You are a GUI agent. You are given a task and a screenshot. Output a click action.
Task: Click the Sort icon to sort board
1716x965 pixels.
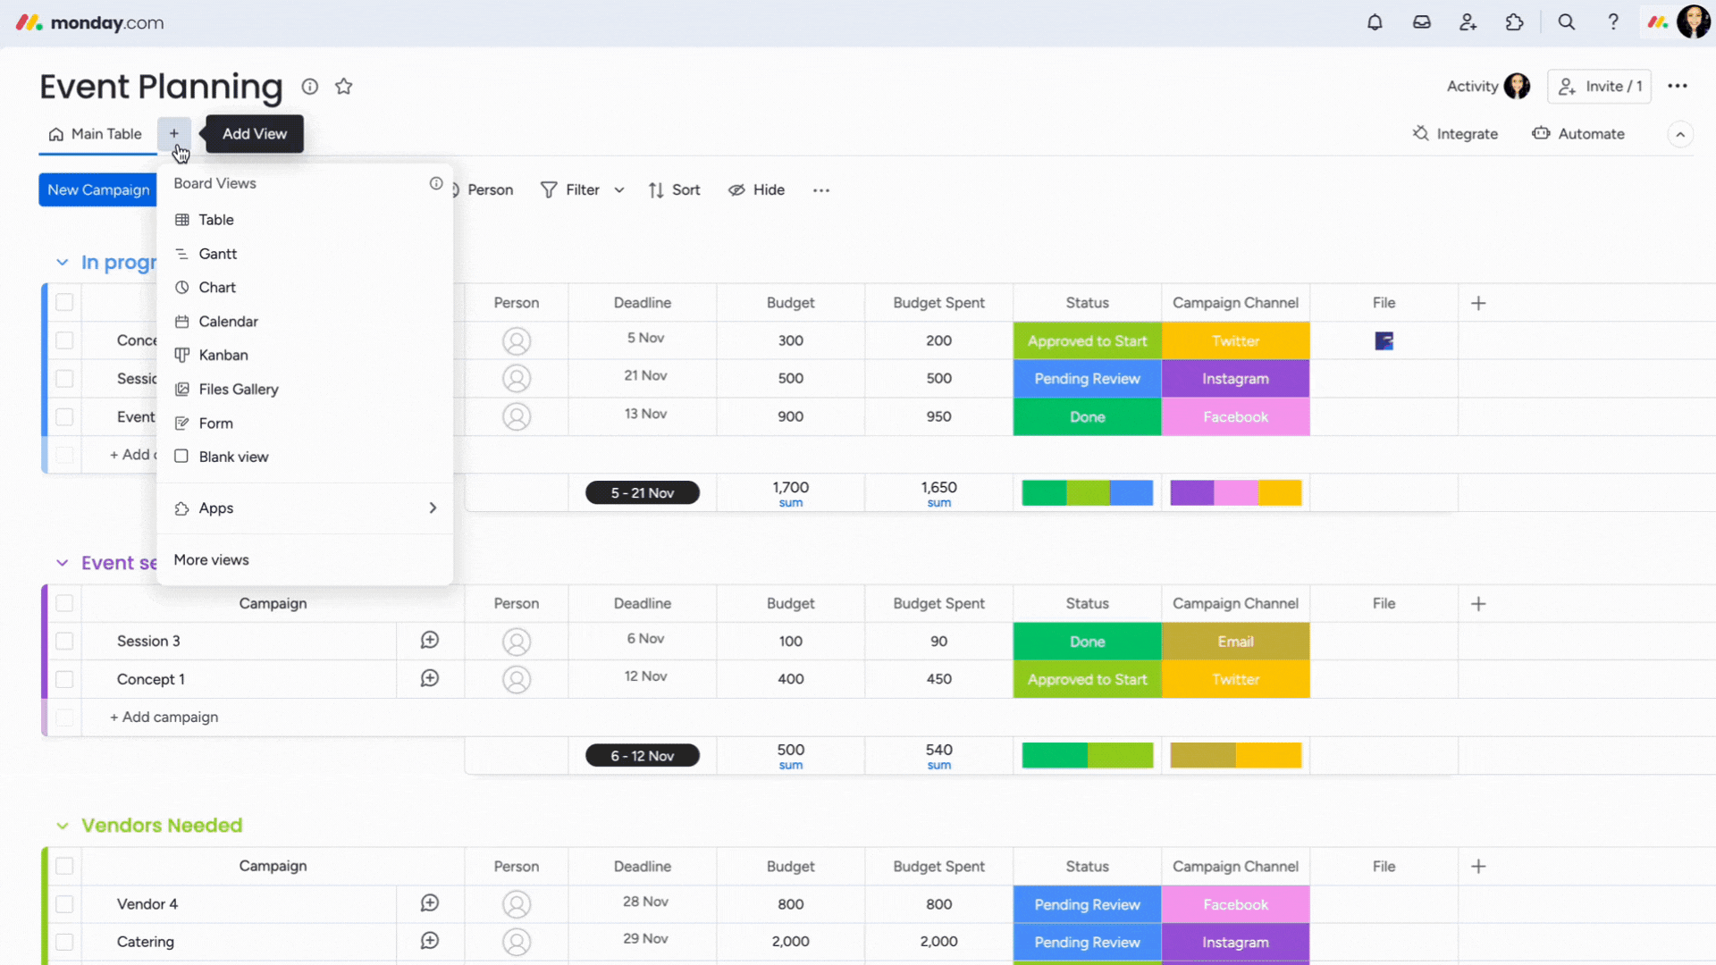tap(674, 189)
